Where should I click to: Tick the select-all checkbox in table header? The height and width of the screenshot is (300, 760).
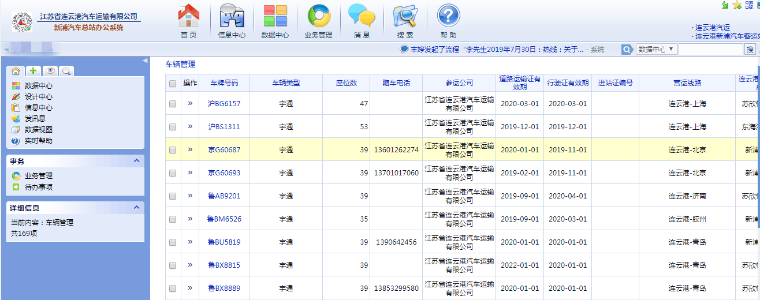click(173, 84)
